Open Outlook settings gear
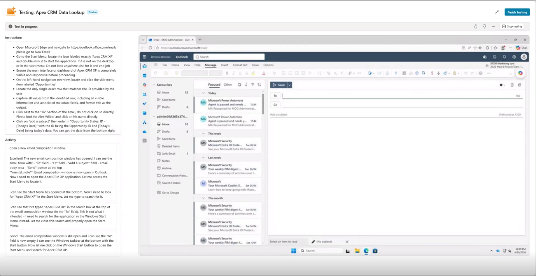This screenshot has width=536, height=276. tap(514, 57)
